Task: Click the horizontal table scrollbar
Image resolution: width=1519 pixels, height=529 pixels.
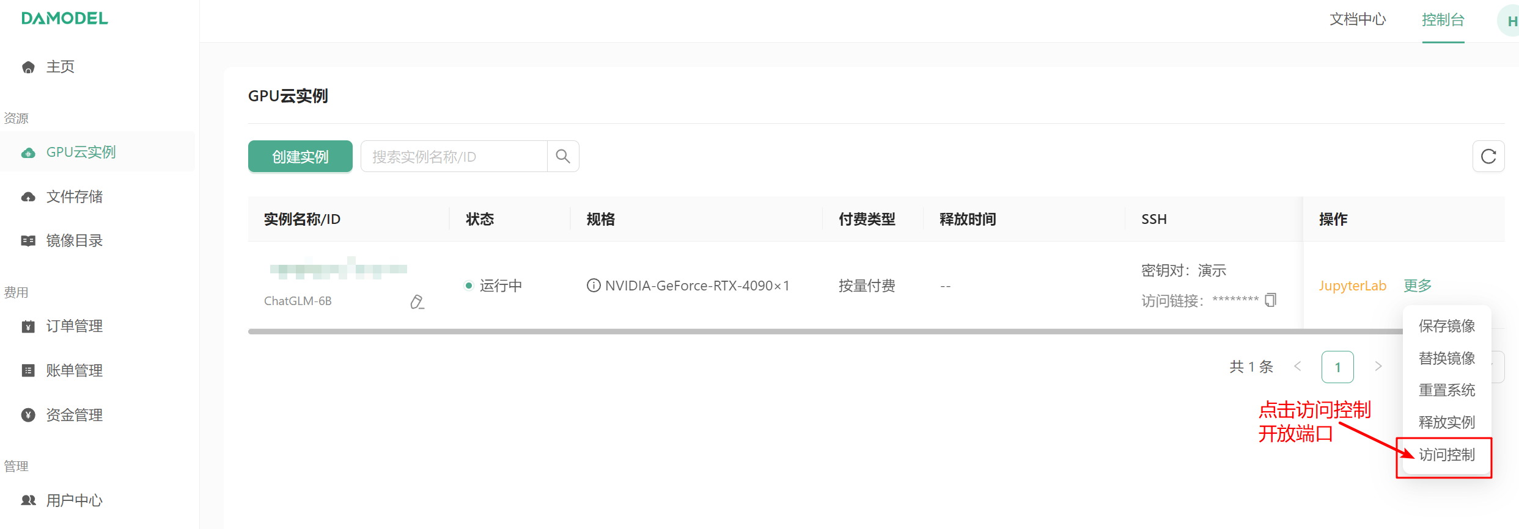Action: (x=825, y=331)
